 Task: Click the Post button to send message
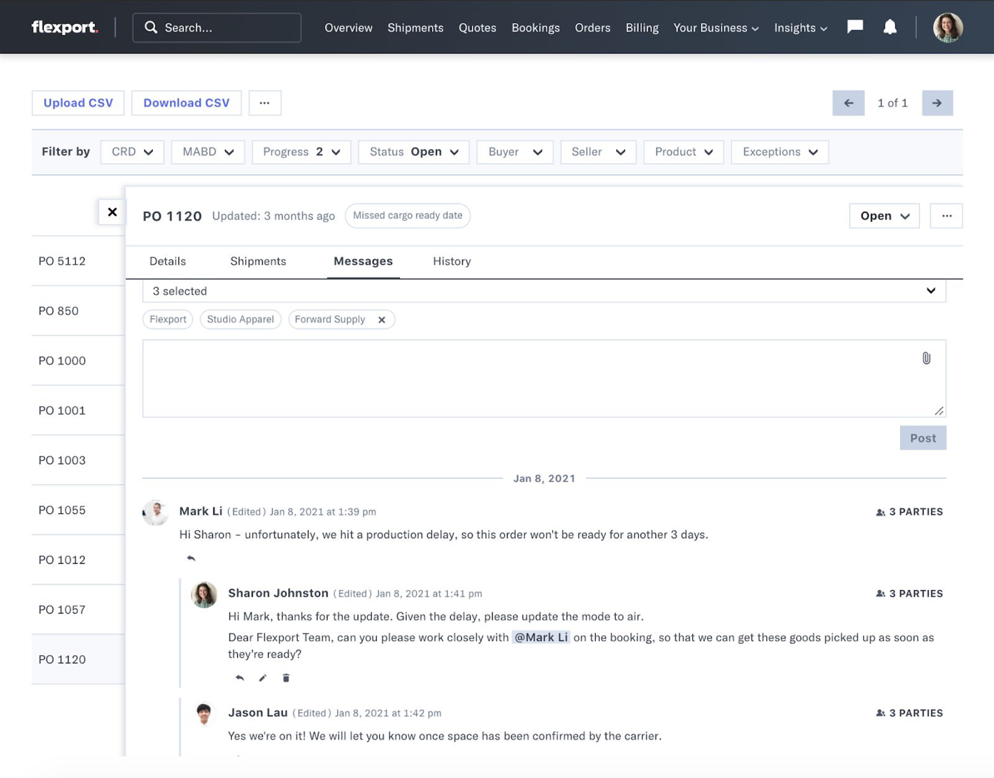pos(923,437)
